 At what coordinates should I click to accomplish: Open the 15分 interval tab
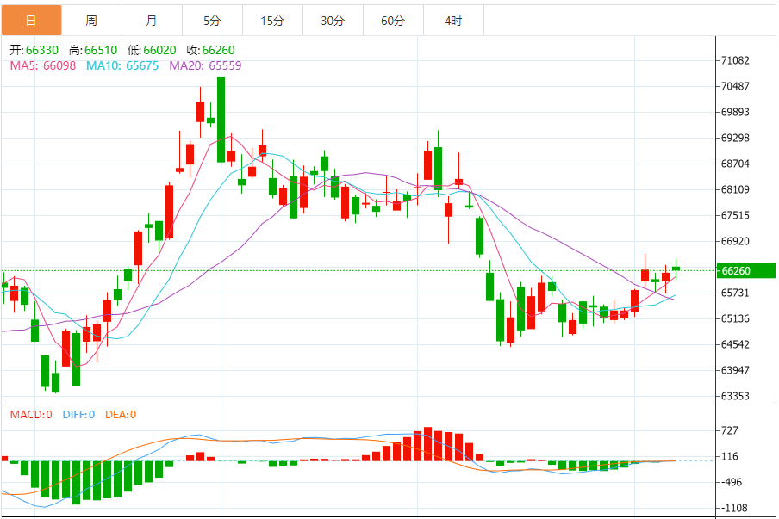point(272,21)
